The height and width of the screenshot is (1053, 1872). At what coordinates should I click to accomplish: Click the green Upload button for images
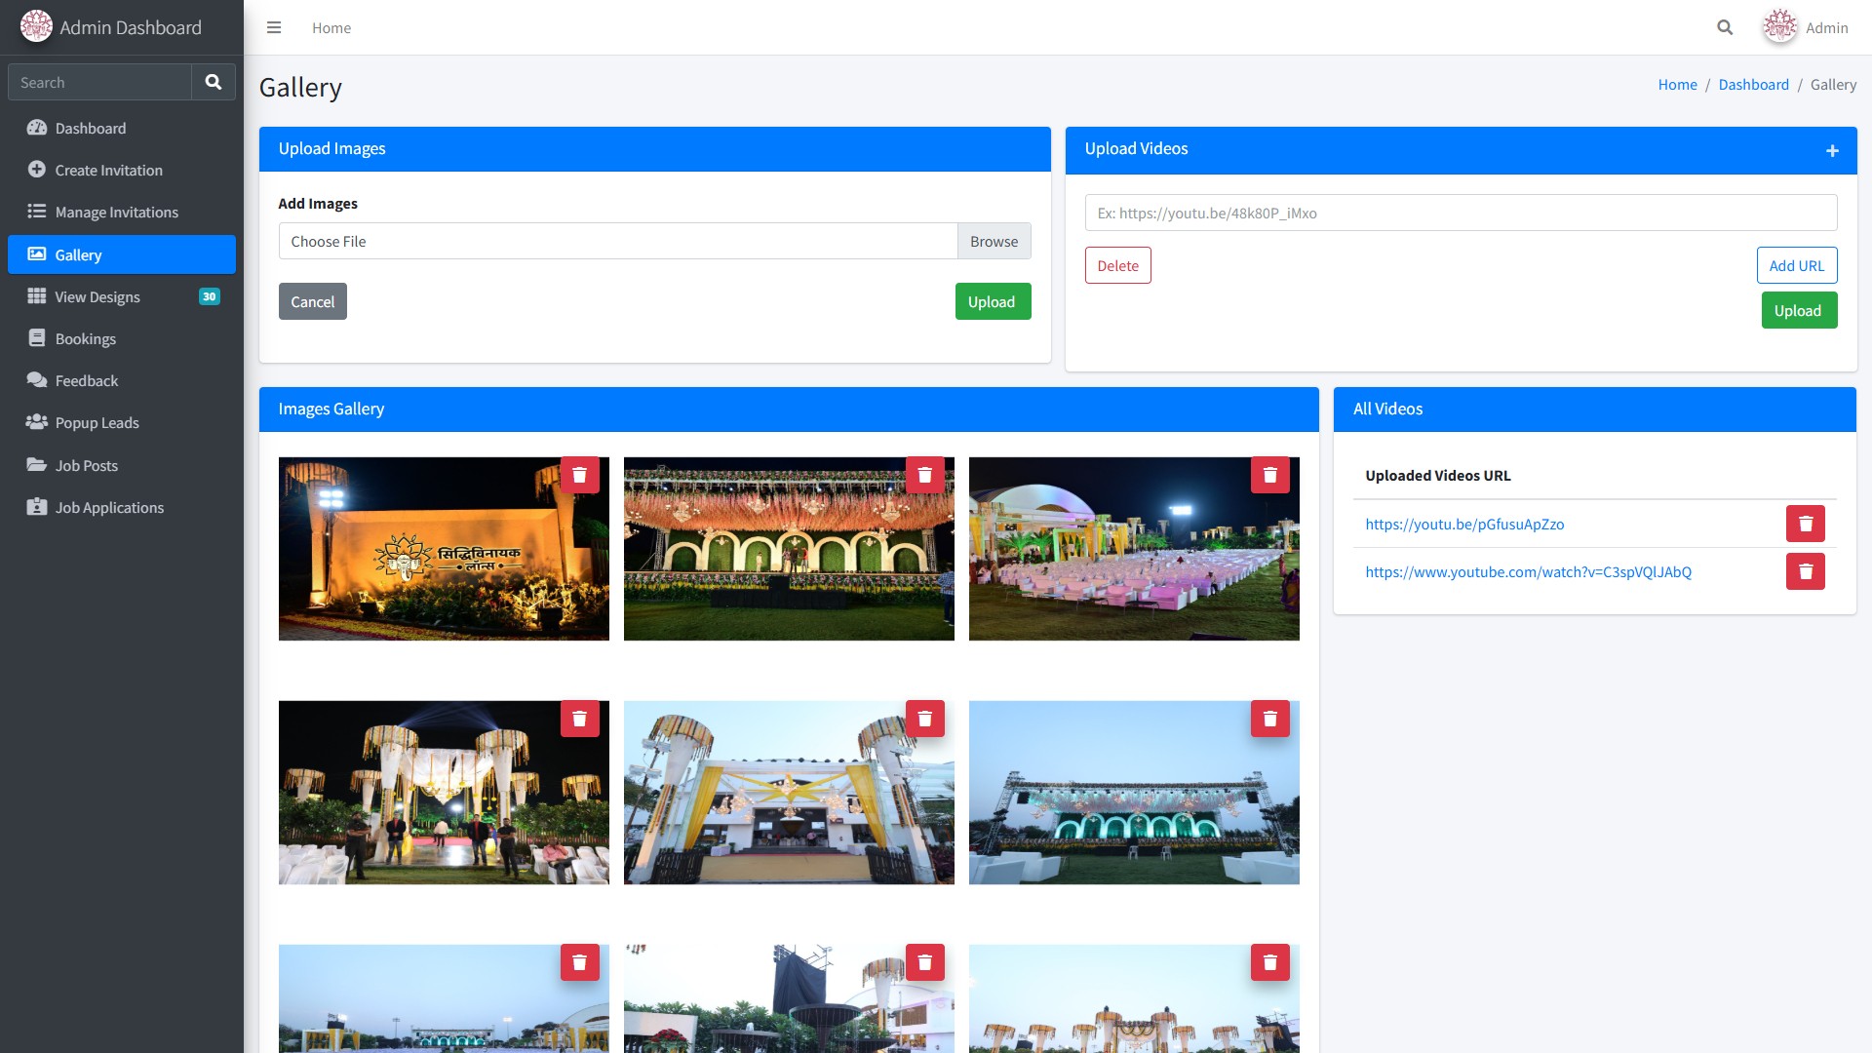coord(992,301)
